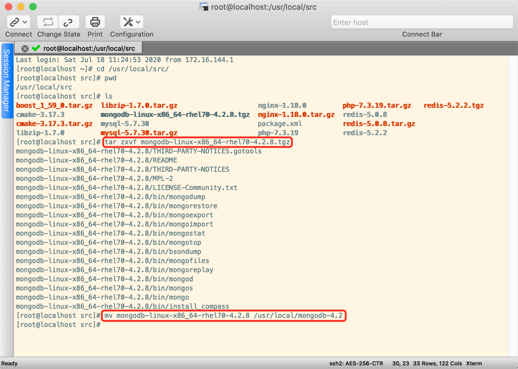Open the Session Manager side panel

click(6, 81)
